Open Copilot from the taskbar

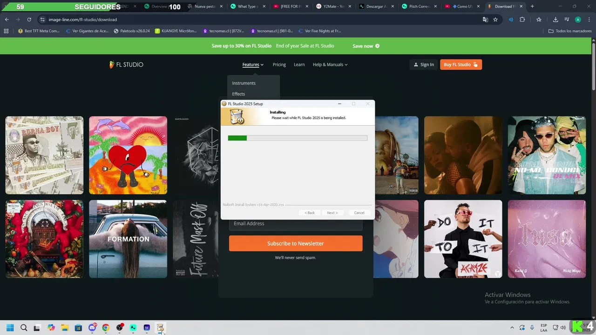point(51,328)
